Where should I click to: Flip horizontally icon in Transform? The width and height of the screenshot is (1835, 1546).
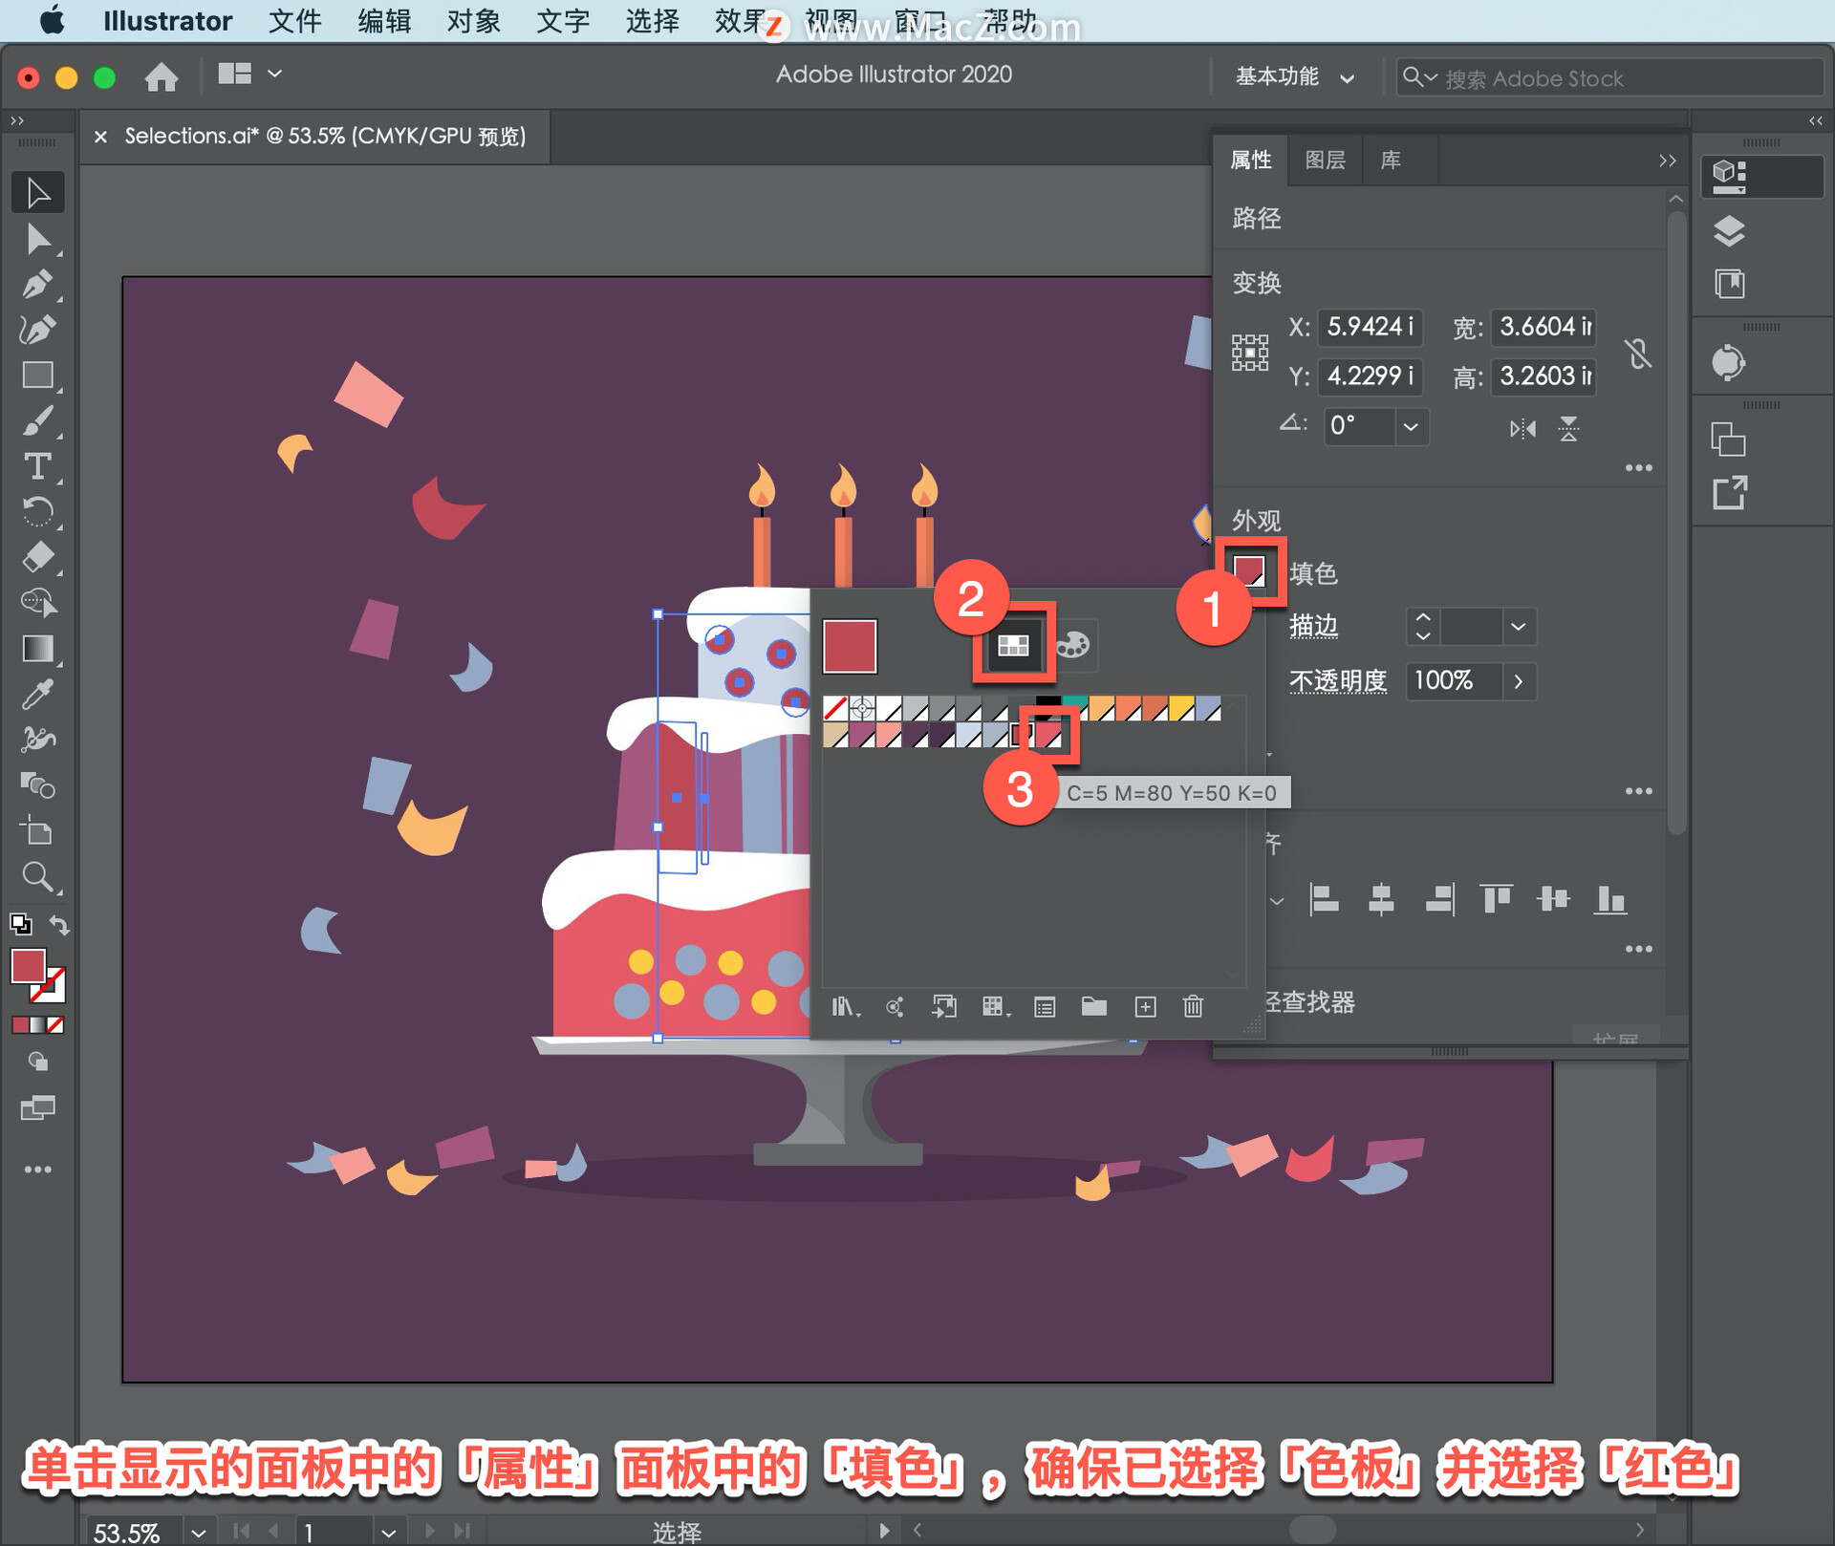pos(1522,428)
